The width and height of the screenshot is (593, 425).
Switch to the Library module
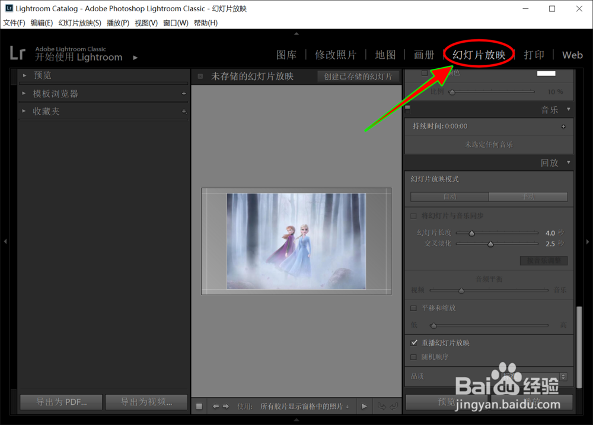click(286, 55)
